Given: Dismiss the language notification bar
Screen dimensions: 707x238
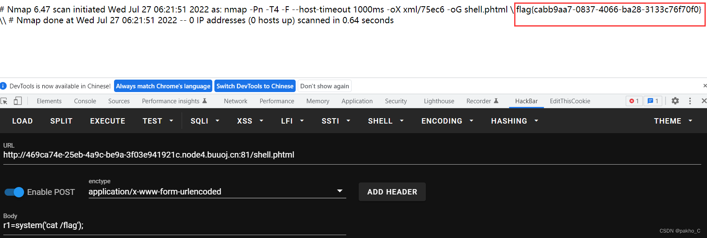Looking at the screenshot, I should 705,86.
